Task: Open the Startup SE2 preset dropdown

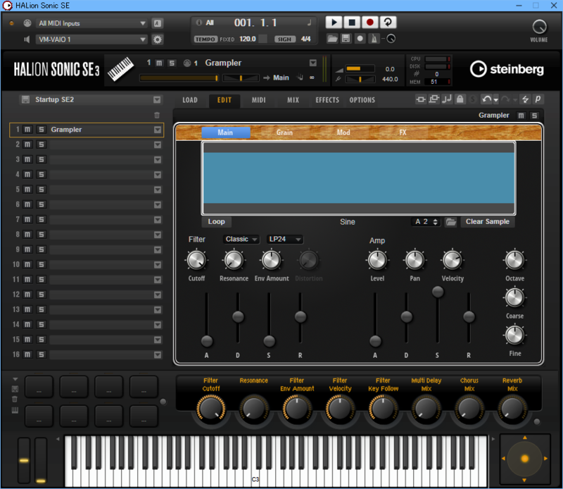Action: pos(157,99)
